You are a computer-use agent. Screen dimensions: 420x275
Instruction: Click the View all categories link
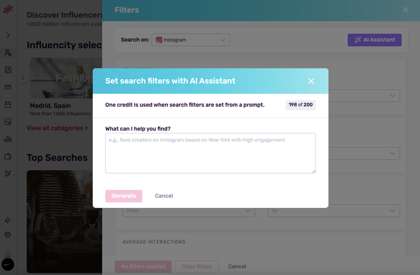tap(57, 128)
